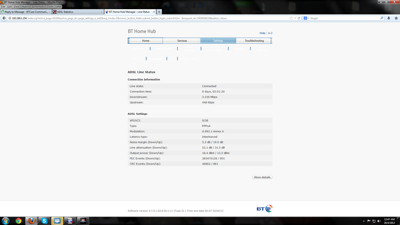Open the Windows Start menu
The image size is (400, 225).
[5, 221]
